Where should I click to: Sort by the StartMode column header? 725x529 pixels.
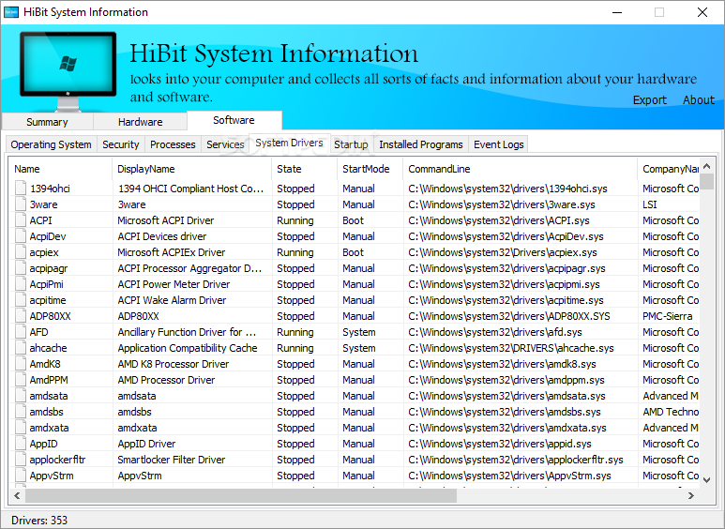click(x=370, y=169)
